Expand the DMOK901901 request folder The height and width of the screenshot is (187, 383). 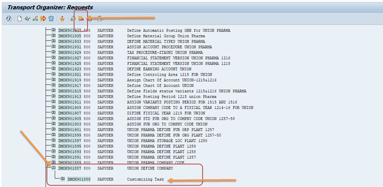point(53,129)
